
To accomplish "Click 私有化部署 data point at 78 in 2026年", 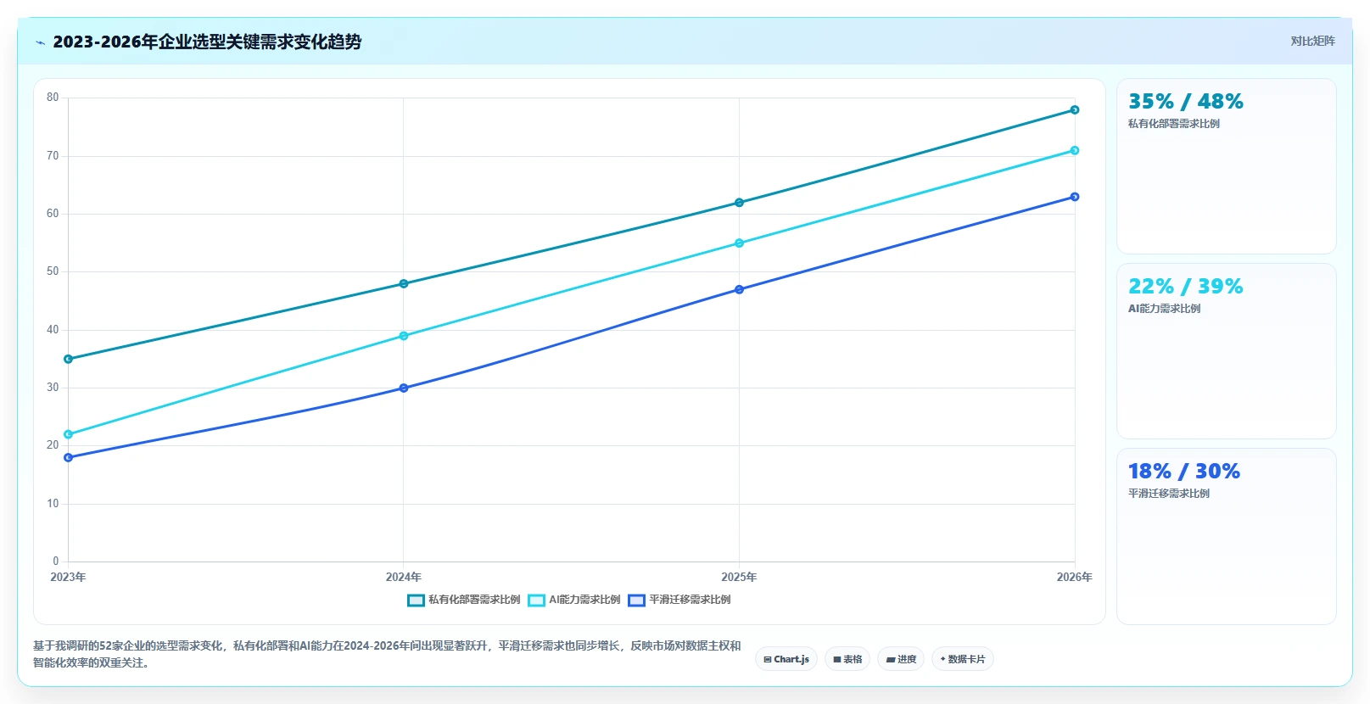I will tap(1075, 110).
